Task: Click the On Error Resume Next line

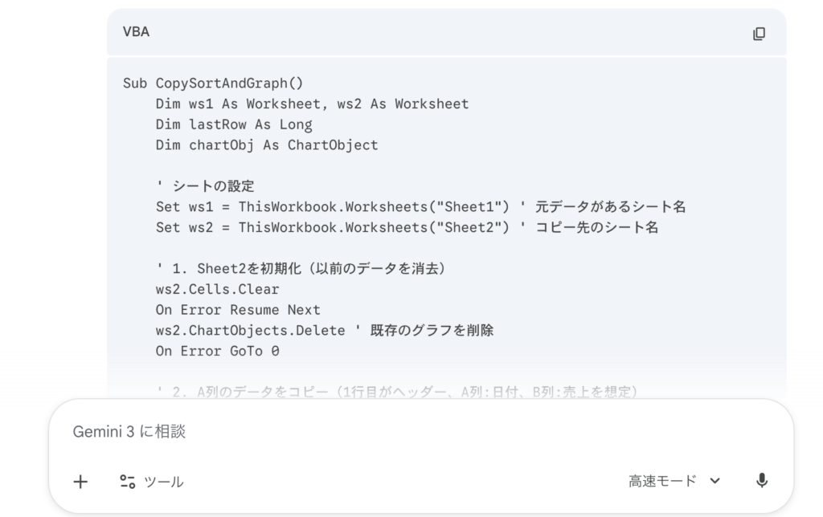Action: point(238,310)
